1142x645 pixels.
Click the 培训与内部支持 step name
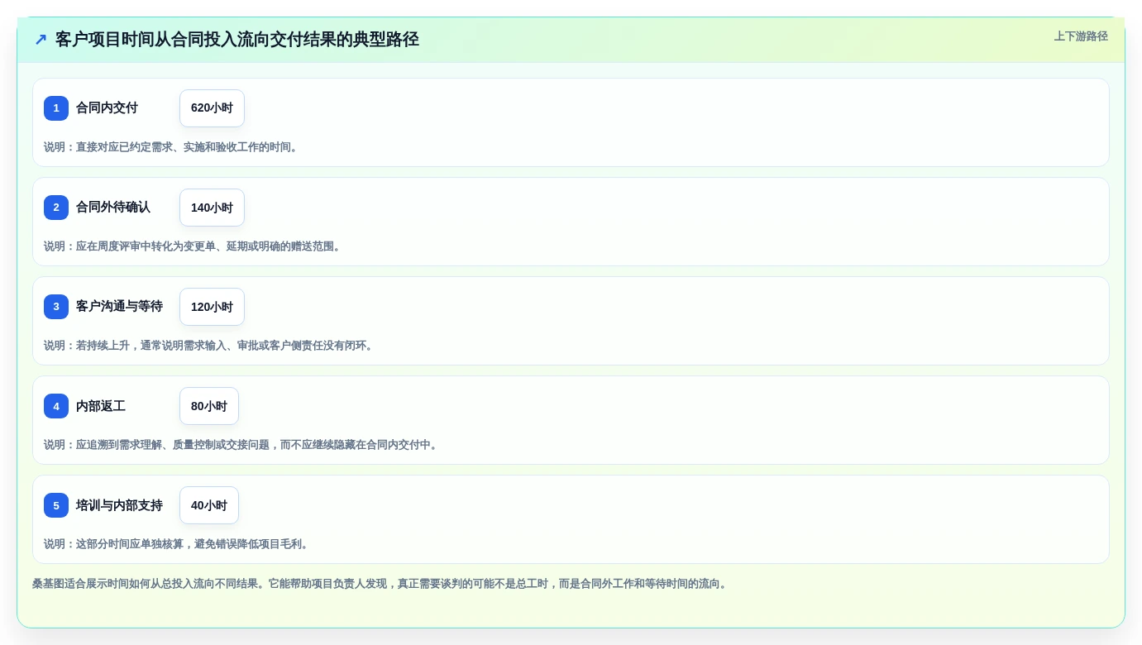(119, 505)
